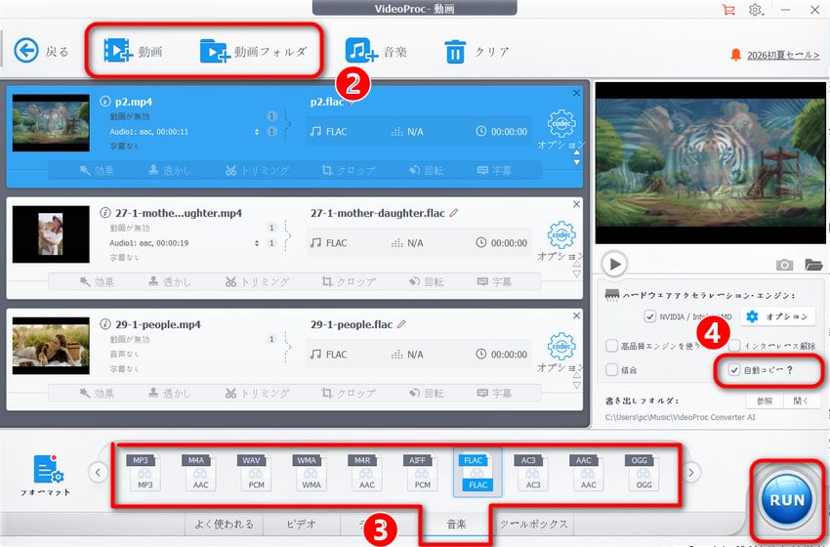
Task: Rename output 29-1-people.flac with pencil icon
Action: tap(401, 324)
